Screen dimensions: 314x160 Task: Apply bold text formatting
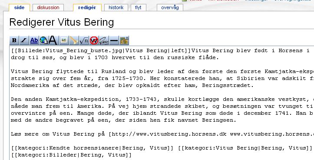[14, 40]
